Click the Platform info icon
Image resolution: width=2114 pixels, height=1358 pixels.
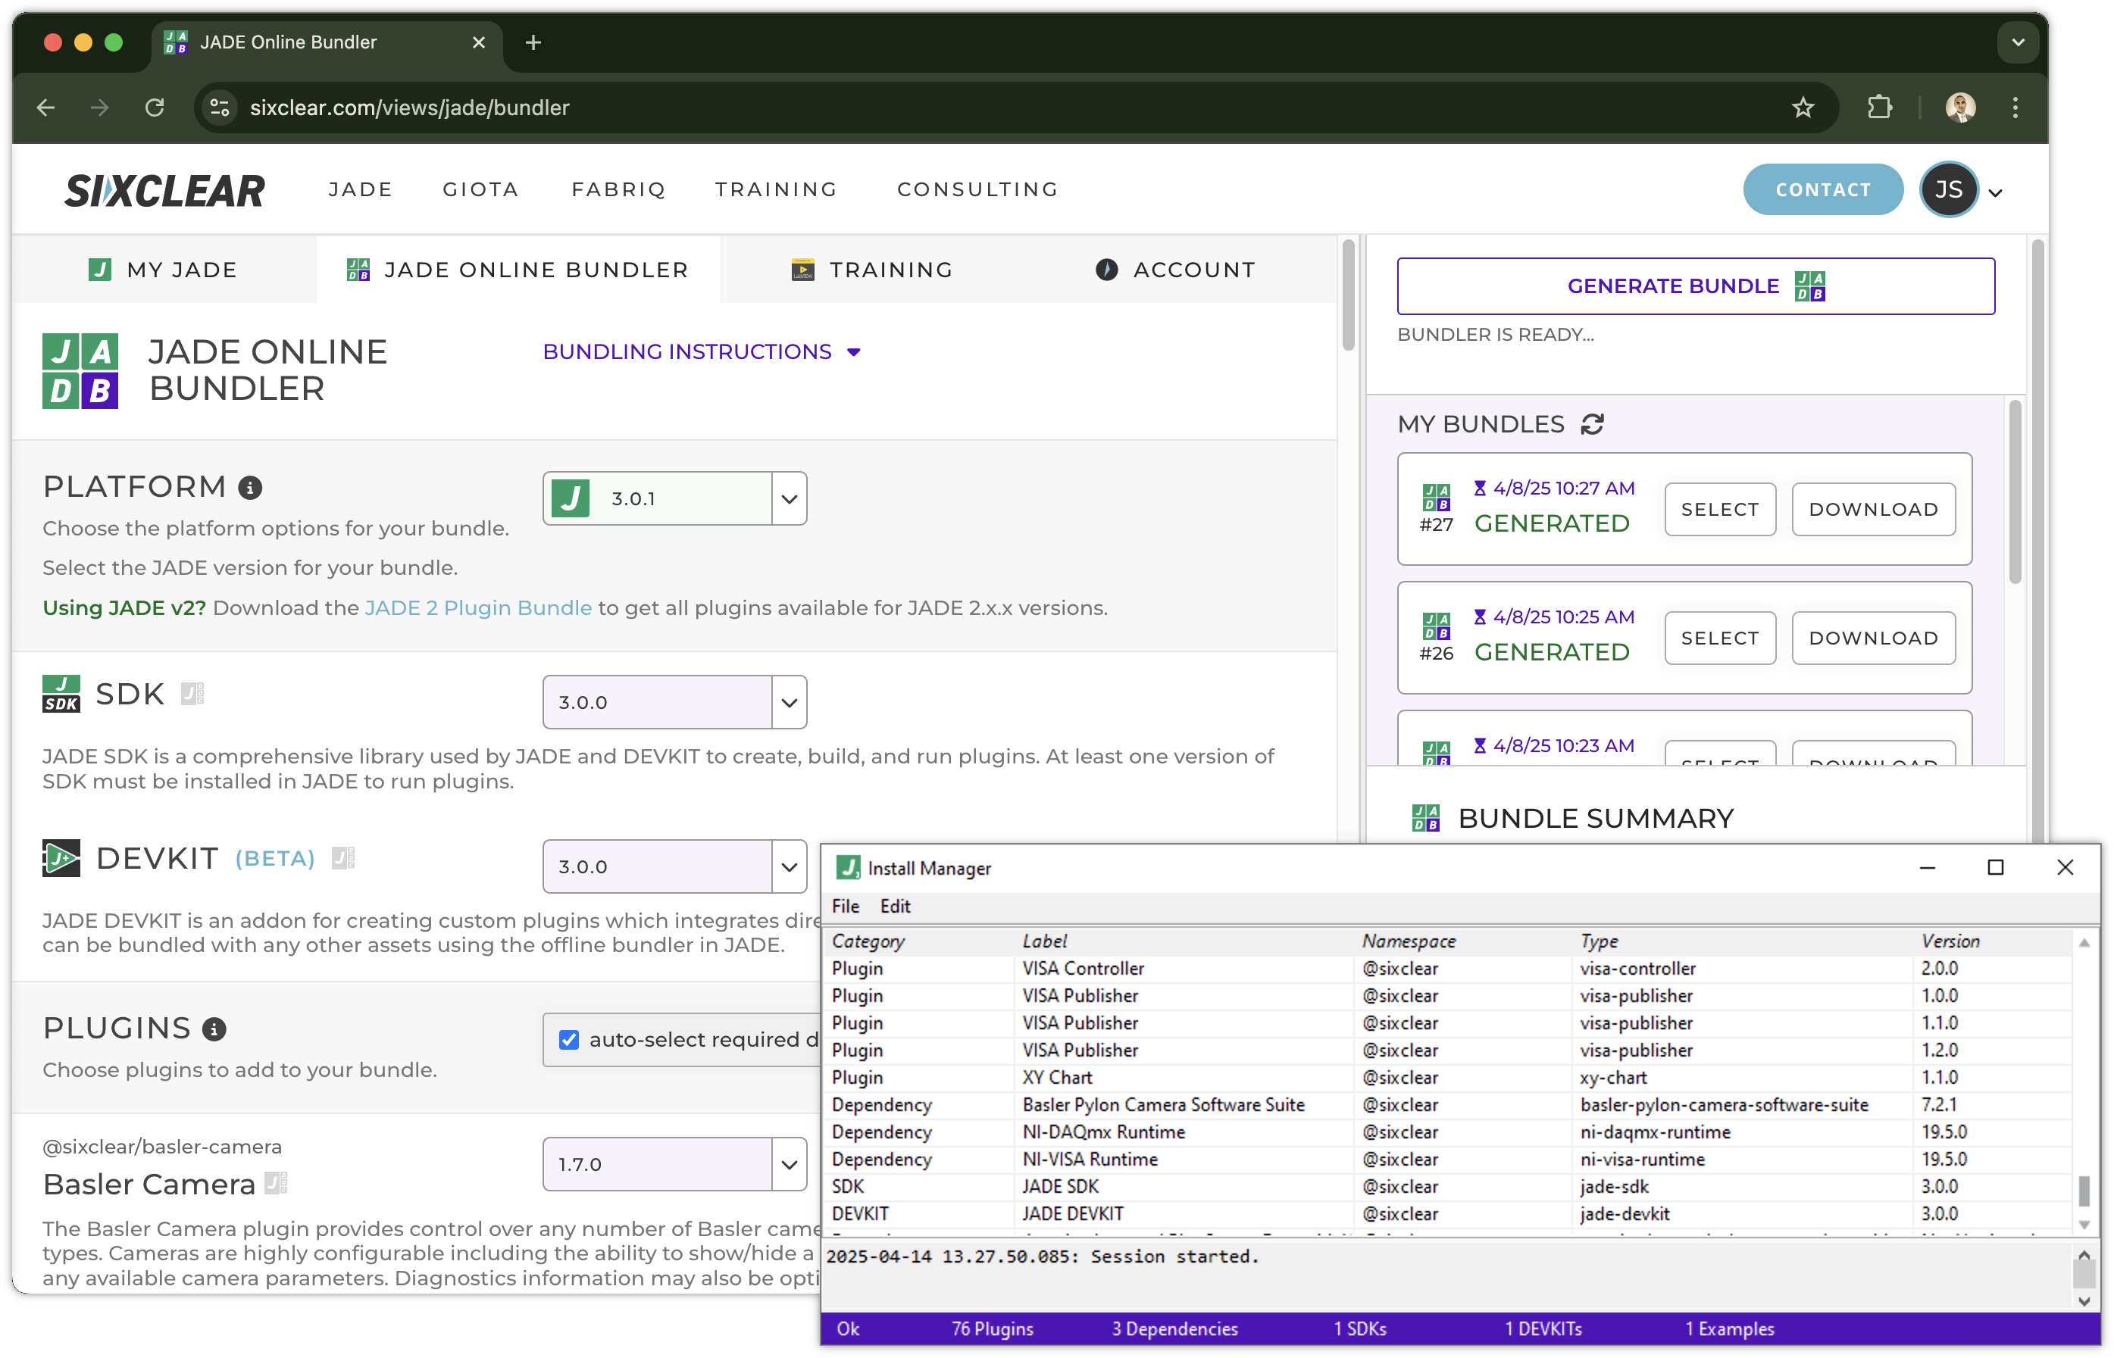tap(249, 488)
